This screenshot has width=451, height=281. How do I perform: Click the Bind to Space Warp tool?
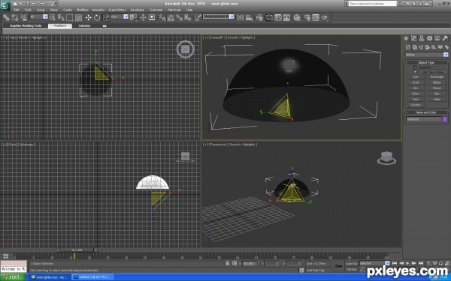[23, 18]
